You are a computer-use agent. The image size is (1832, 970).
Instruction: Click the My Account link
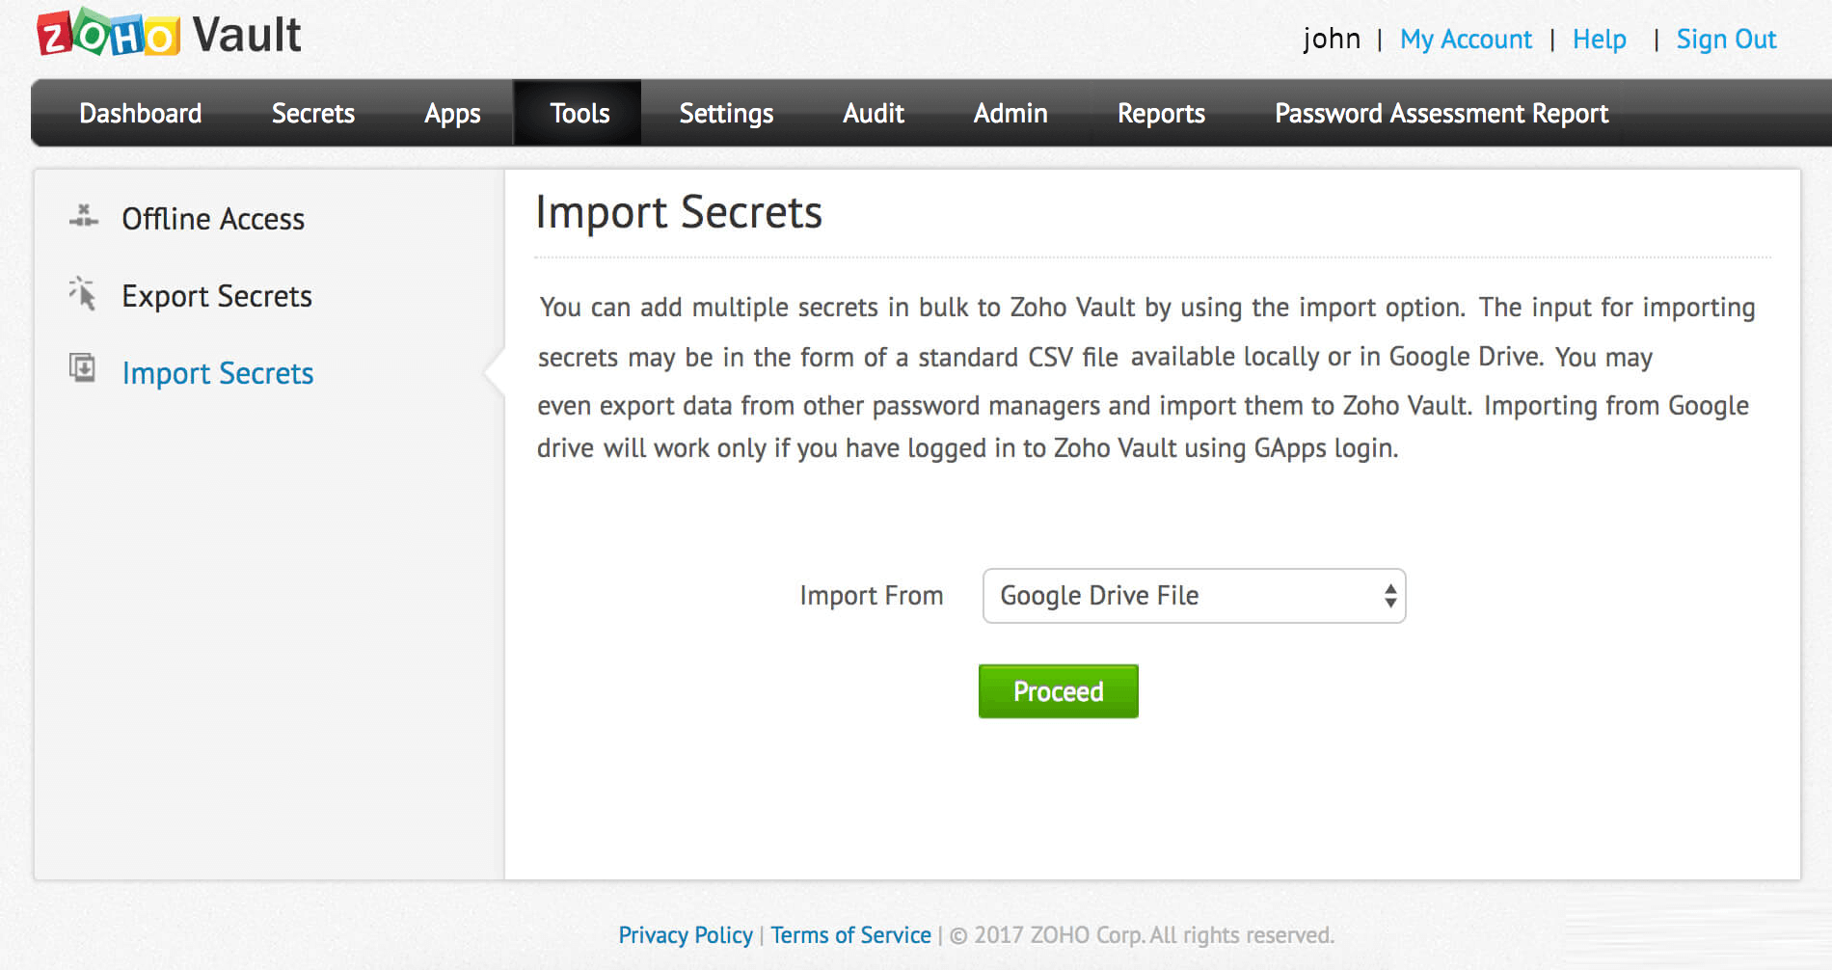(1466, 40)
